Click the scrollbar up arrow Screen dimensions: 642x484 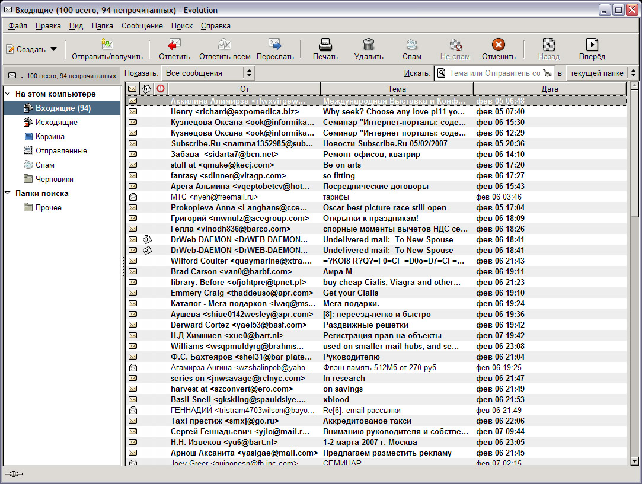[634, 86]
